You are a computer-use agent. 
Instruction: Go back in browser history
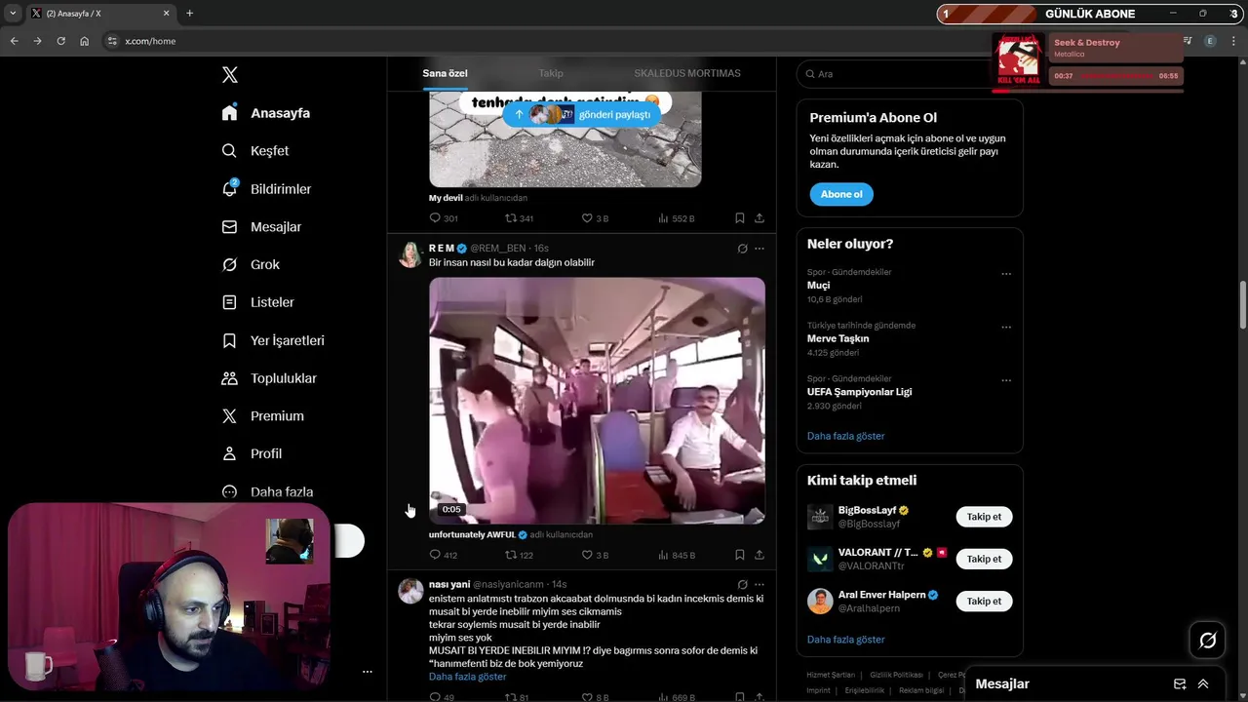click(14, 41)
